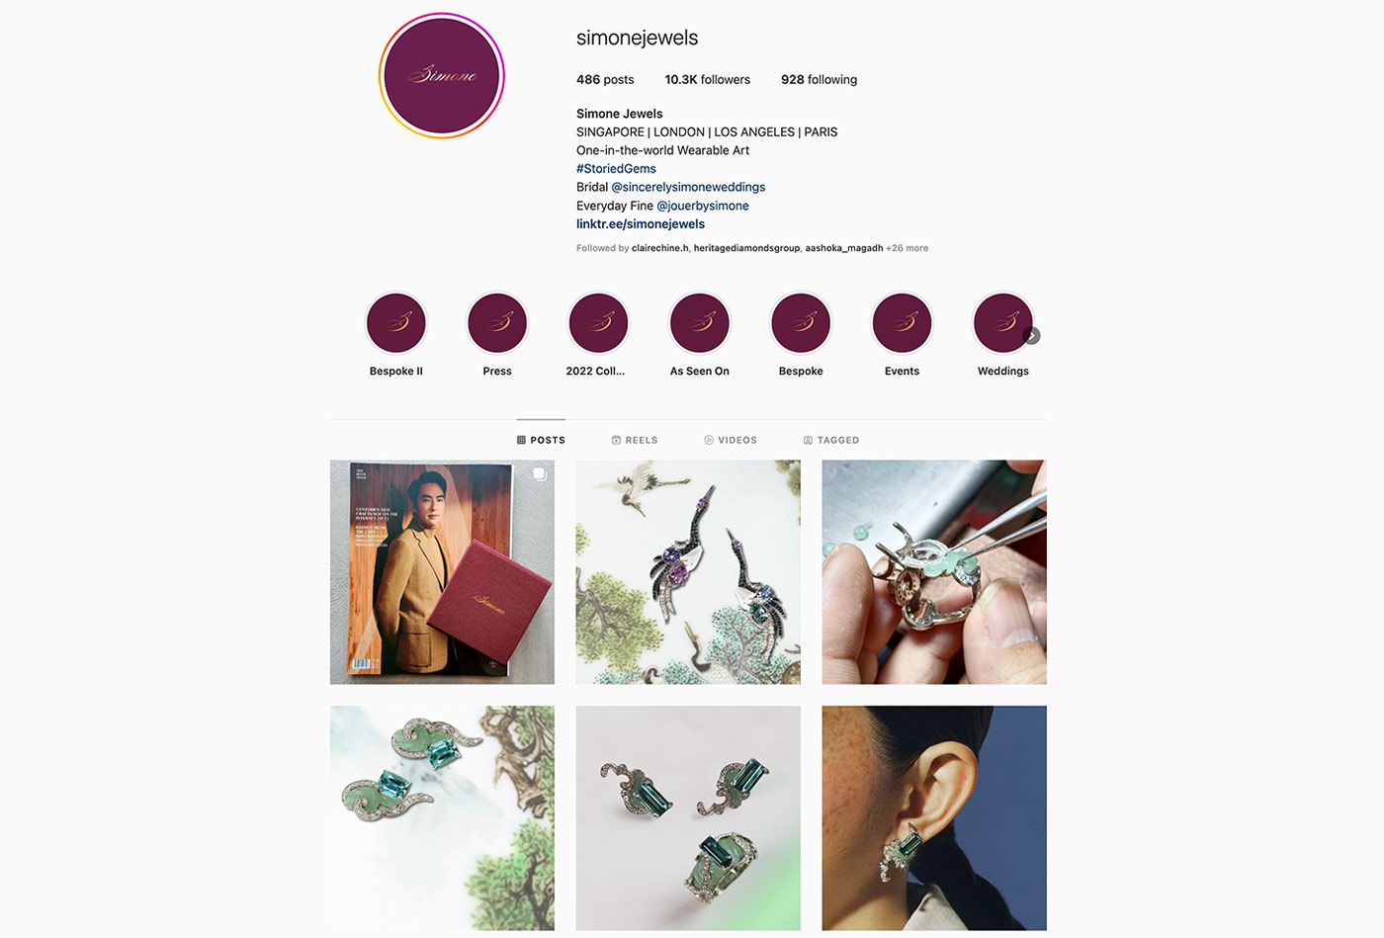
Task: Select the Posts tab
Action: pos(541,440)
